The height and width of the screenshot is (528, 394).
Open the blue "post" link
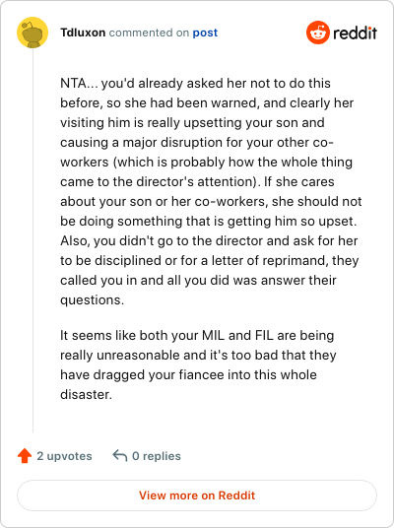coord(205,33)
